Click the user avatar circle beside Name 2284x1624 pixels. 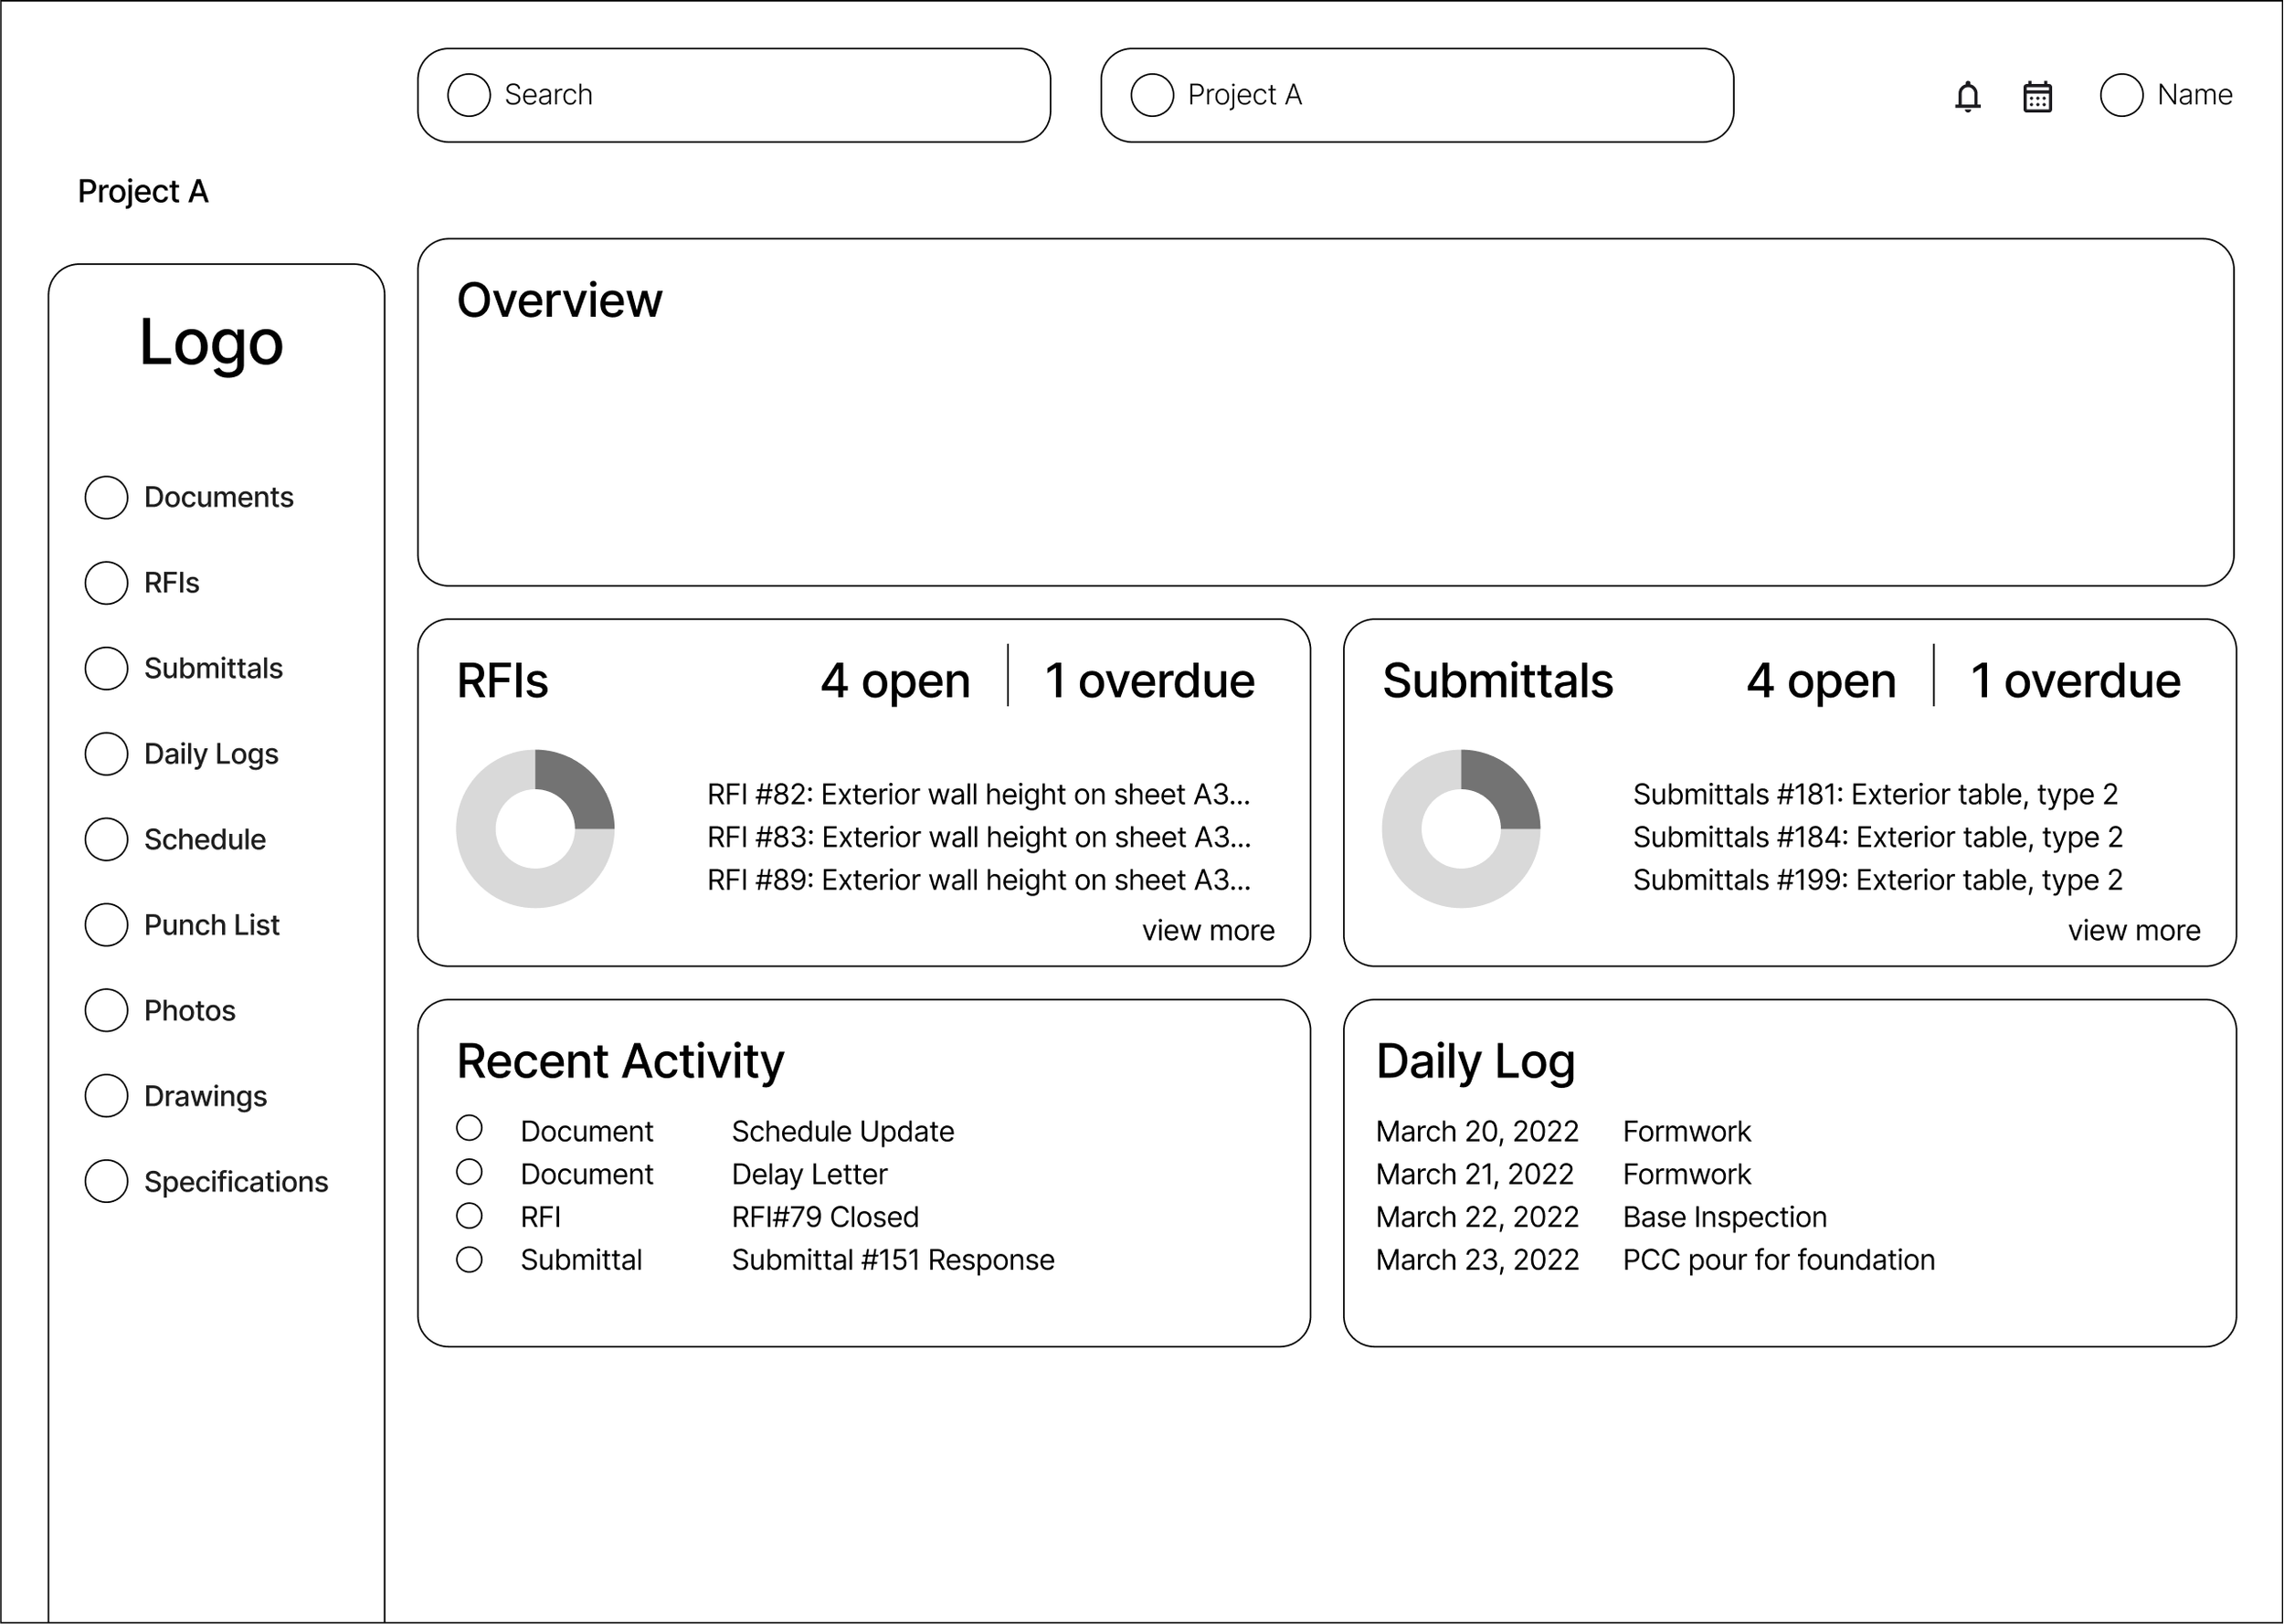(x=2121, y=95)
